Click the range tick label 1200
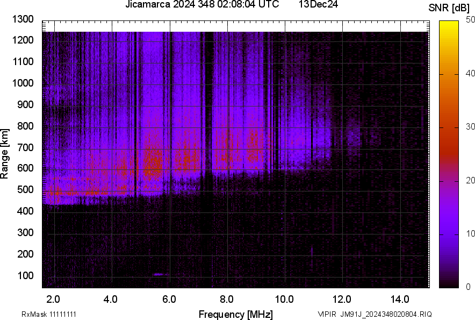This screenshot has height=320, width=475. tap(23, 40)
